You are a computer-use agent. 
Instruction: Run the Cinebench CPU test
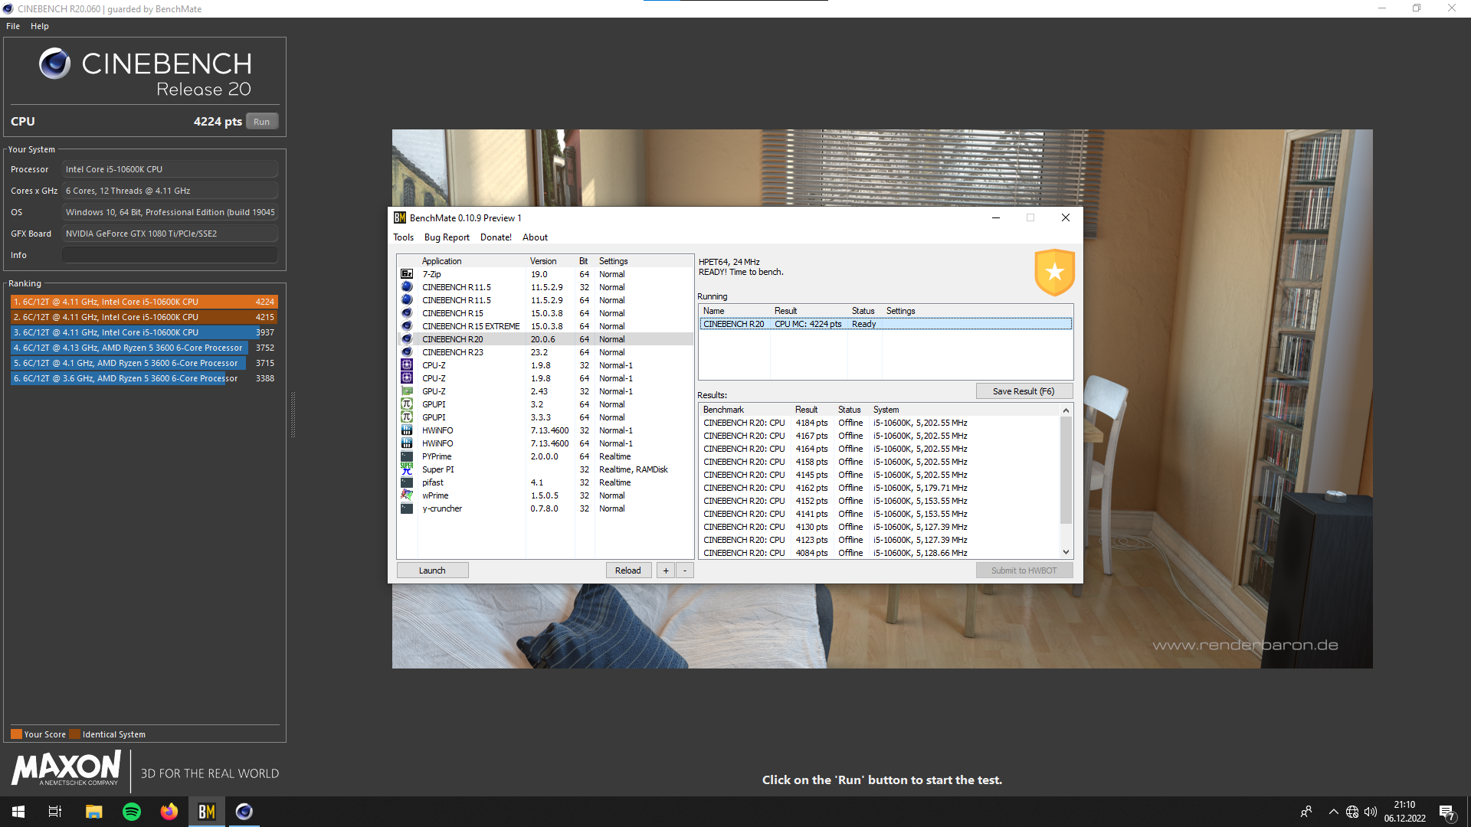(x=262, y=122)
